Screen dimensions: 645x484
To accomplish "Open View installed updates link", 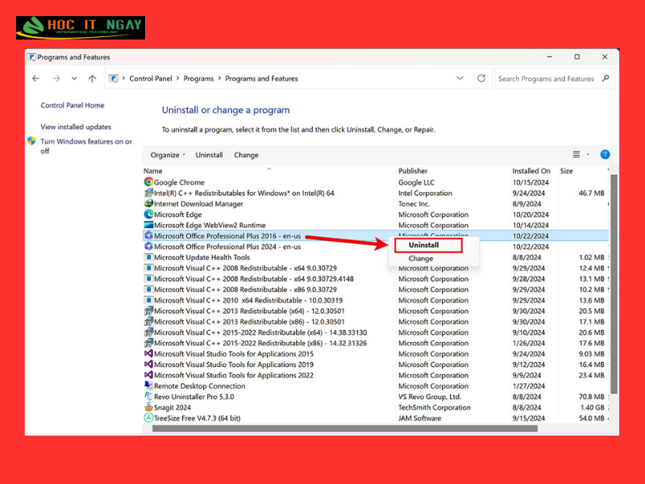I will click(x=76, y=127).
